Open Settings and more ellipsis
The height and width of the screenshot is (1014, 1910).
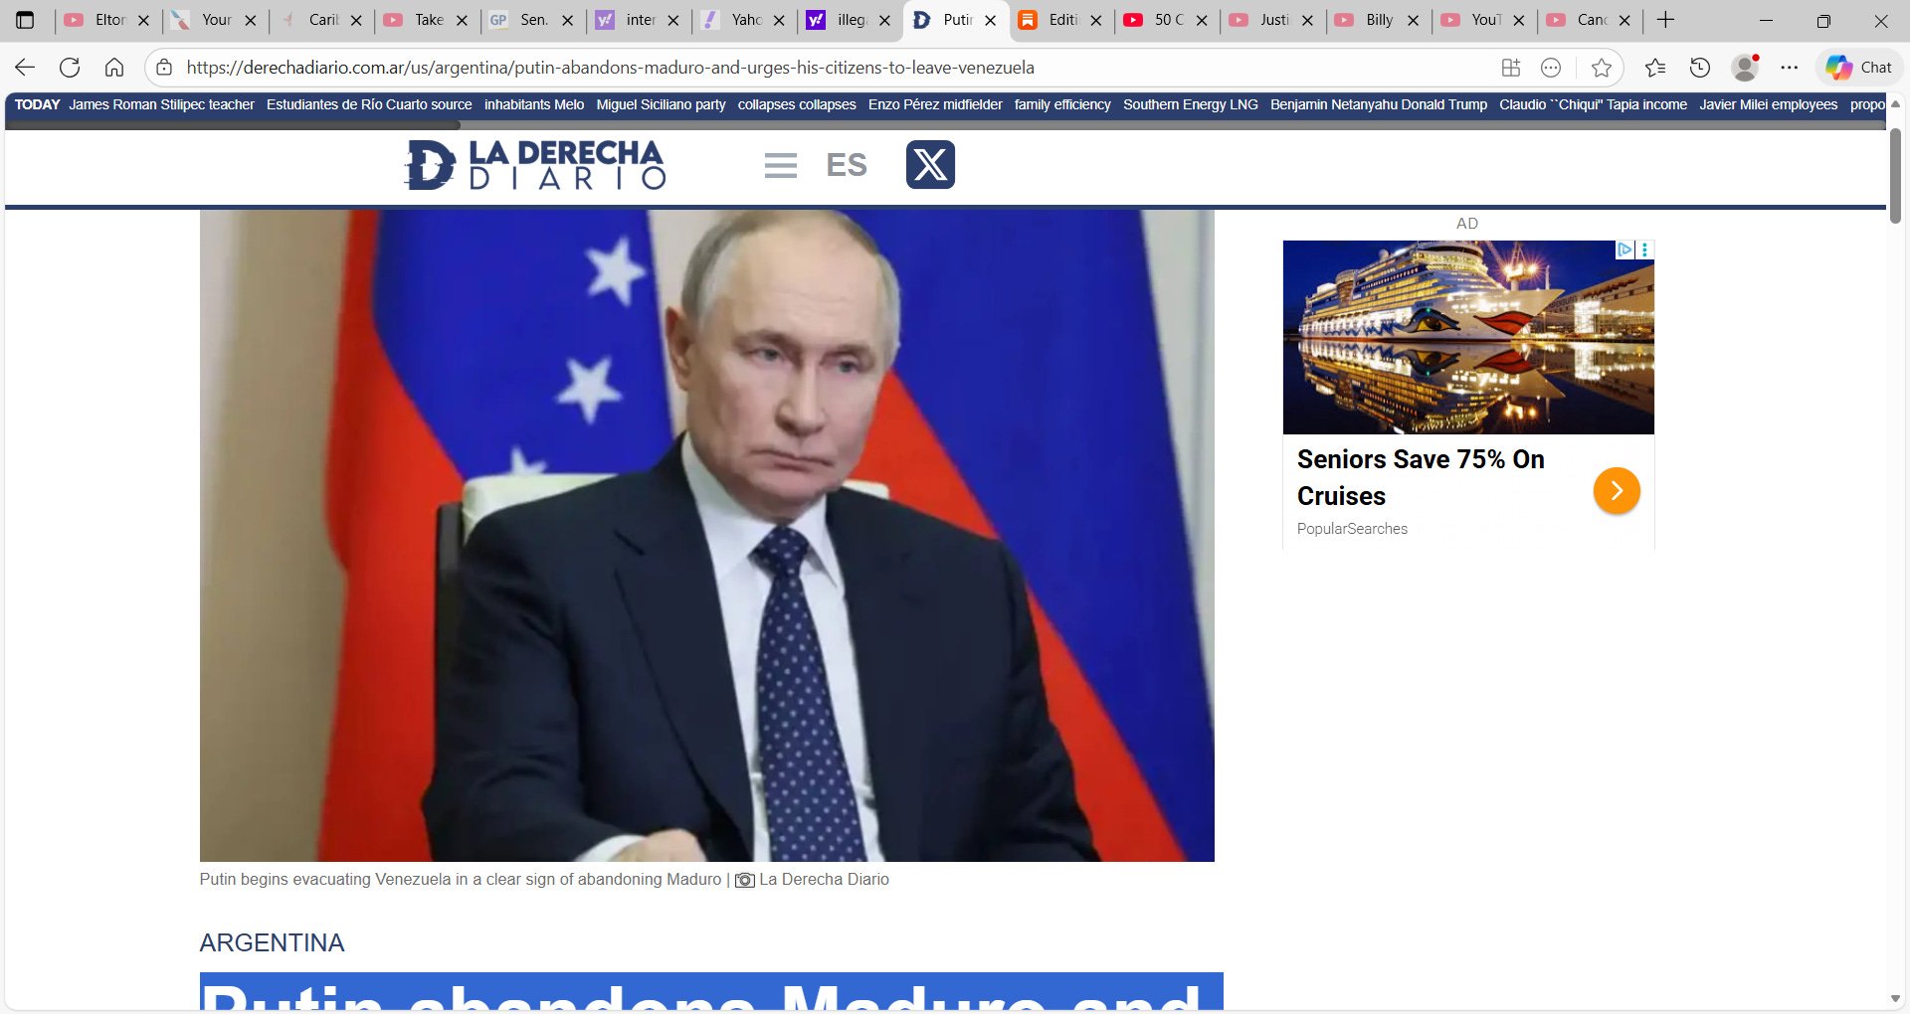coord(1790,68)
